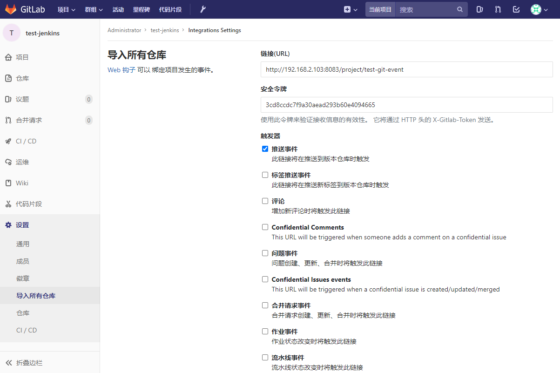Viewport: 560px width, 373px height.
Task: Click the issues icon in top navbar
Action: pyautogui.click(x=479, y=9)
